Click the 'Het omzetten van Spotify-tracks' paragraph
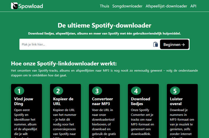The height and width of the screenshot is (138, 209). (x=104, y=73)
